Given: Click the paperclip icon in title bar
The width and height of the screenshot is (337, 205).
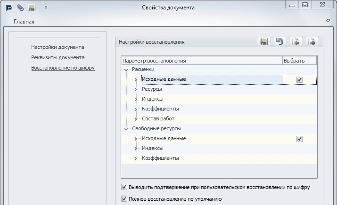Looking at the screenshot, I should (20, 8).
